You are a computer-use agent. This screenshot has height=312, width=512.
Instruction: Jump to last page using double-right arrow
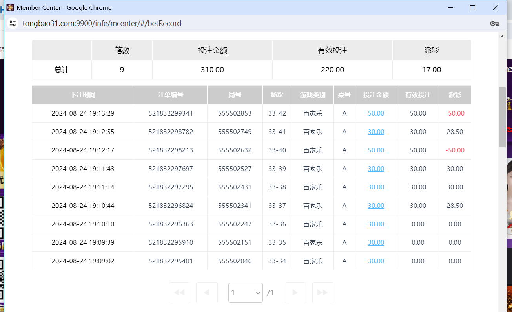pos(323,292)
